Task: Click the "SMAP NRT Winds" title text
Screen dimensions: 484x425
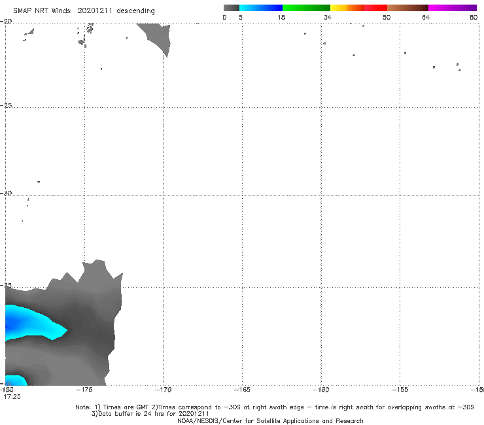Action: pos(42,10)
